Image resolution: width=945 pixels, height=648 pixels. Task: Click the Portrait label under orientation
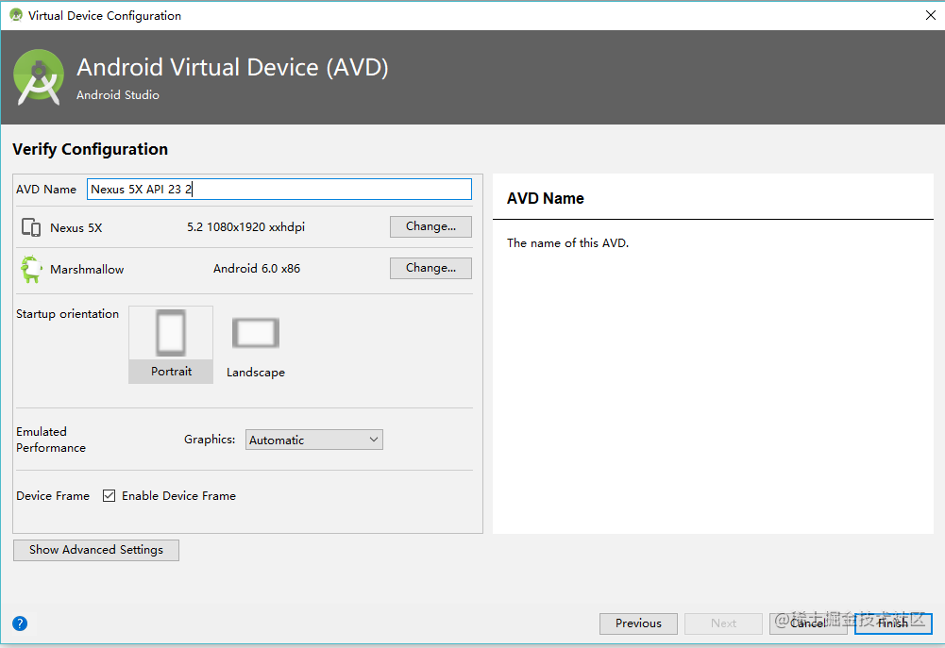click(171, 372)
